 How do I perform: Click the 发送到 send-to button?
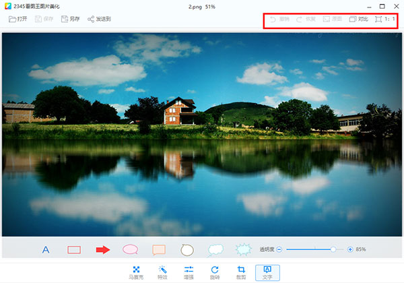99,19
